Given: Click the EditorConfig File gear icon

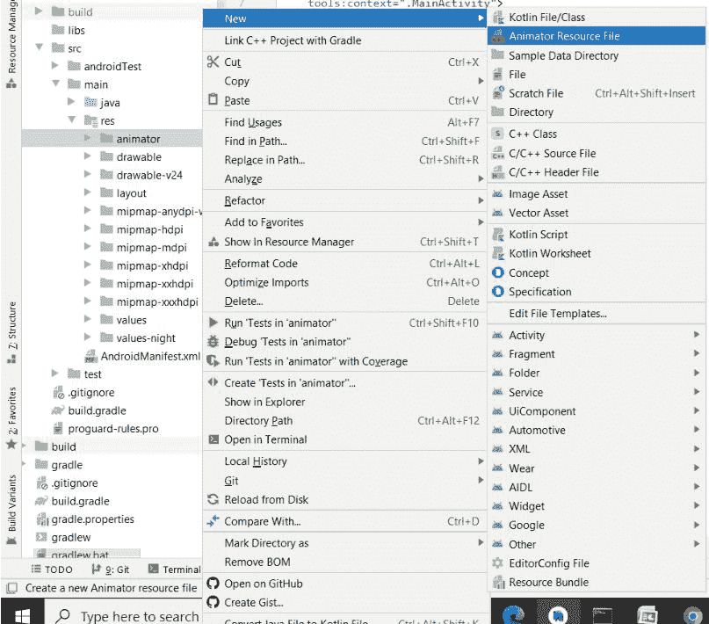Looking at the screenshot, I should [497, 563].
